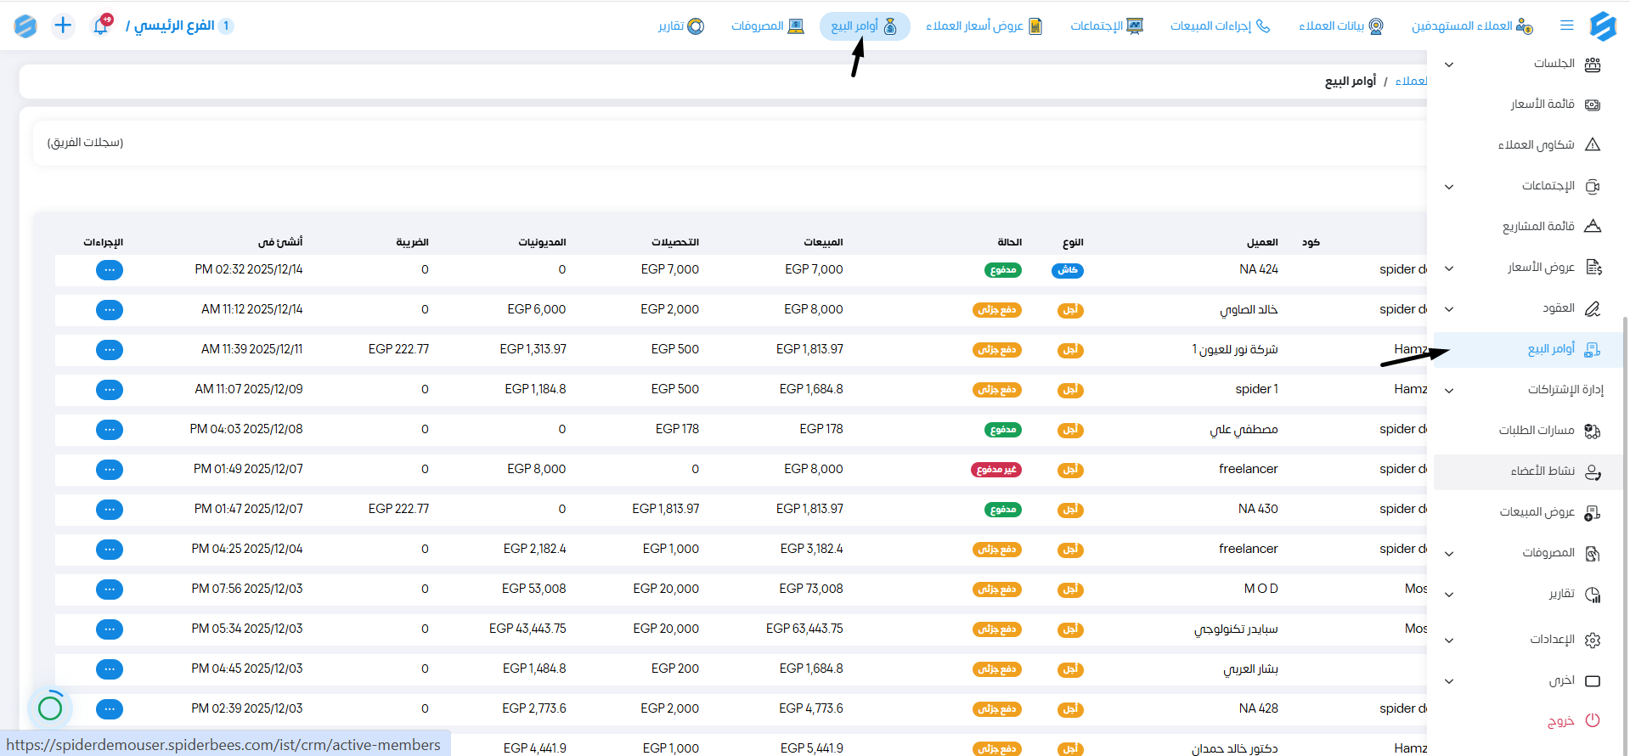Switch to عروض أسعار العملاء top tab
The image size is (1630, 756).
984,26
